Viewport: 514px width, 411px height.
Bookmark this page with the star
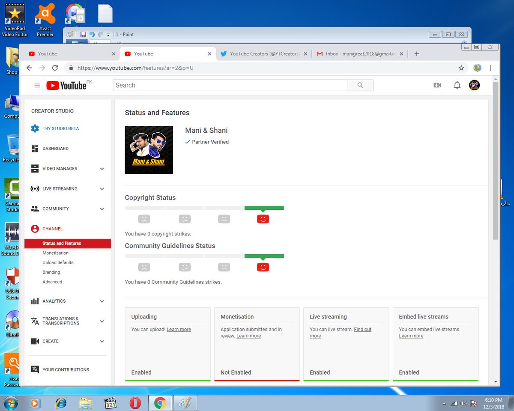point(461,68)
